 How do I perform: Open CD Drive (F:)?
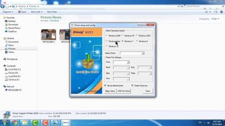14,80
